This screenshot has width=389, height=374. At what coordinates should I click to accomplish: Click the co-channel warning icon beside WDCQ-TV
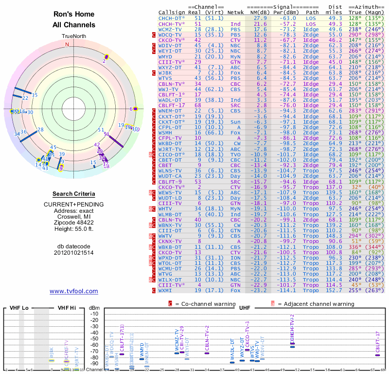coord(154,35)
